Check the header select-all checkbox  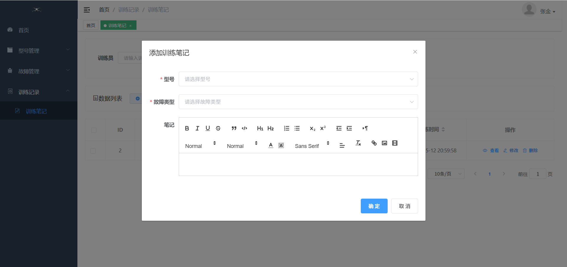94,130
